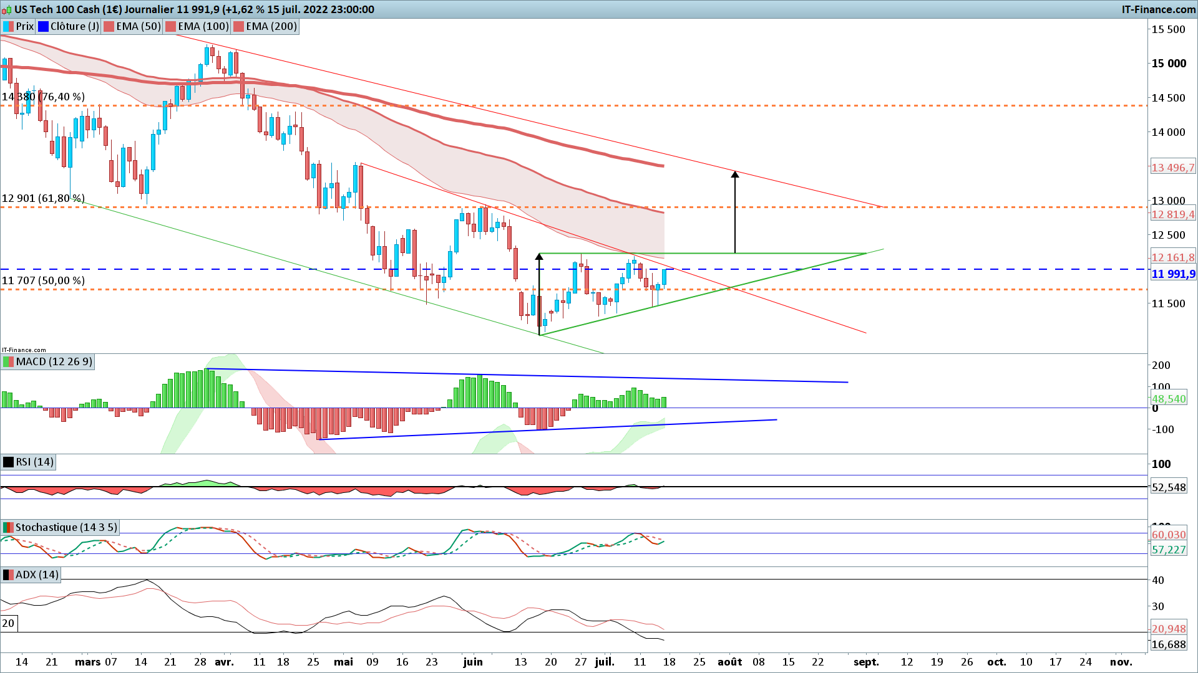Open the ADX (14) indicator label
This screenshot has width=1198, height=673.
(x=37, y=575)
